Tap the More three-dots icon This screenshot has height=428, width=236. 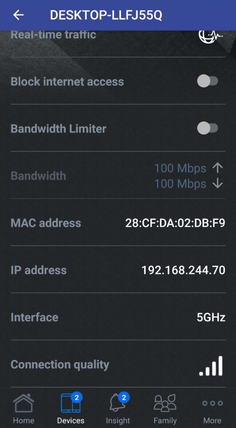(x=213, y=403)
